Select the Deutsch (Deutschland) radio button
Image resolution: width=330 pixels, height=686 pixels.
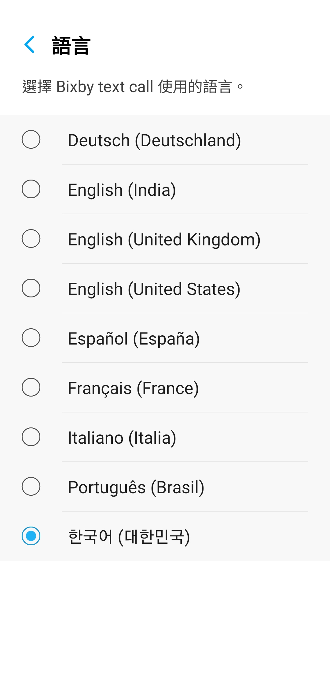(31, 140)
